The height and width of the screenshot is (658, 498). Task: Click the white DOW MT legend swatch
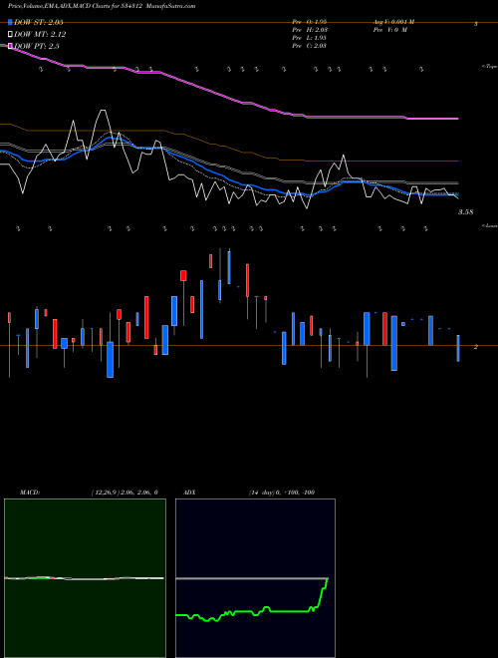(10, 34)
